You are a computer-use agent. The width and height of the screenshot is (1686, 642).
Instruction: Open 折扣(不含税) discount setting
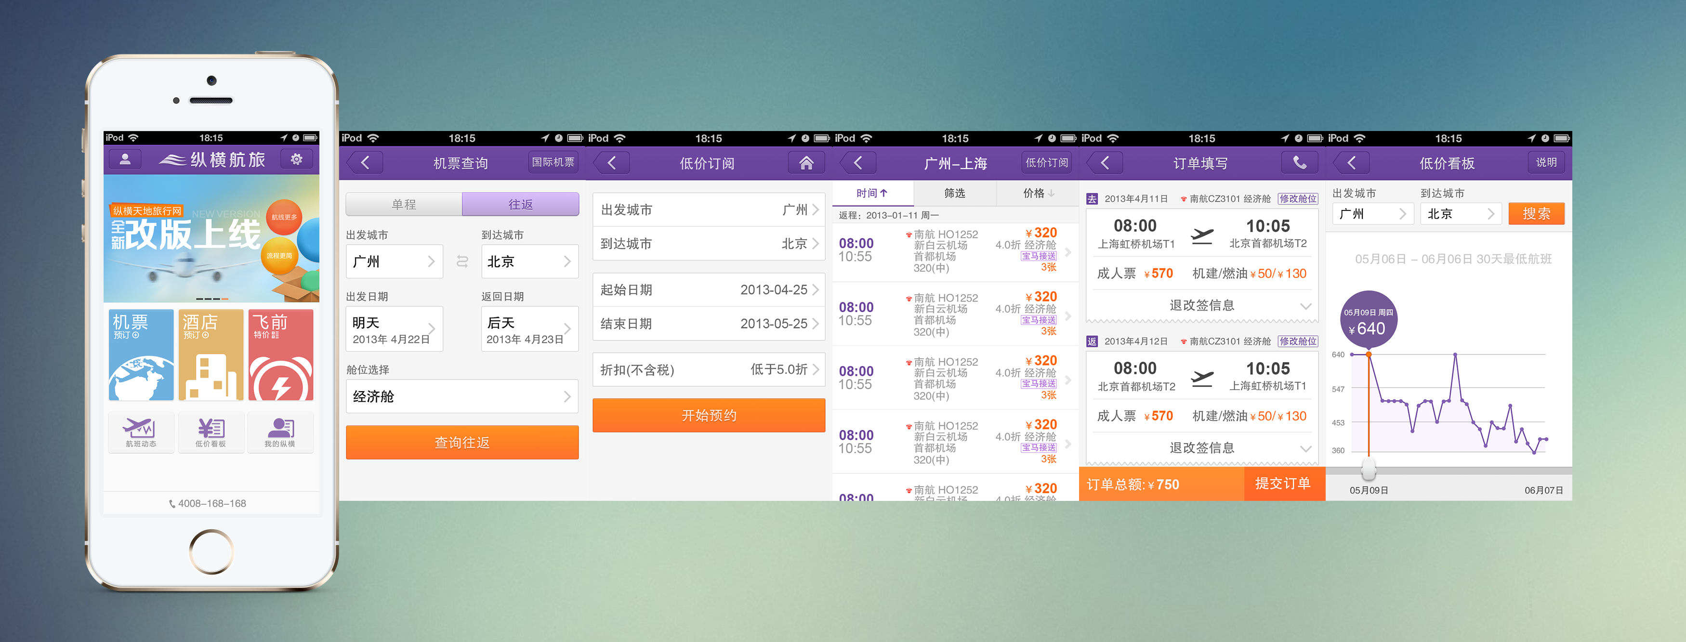(x=709, y=370)
